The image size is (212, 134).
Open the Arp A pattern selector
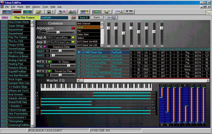coord(59,38)
